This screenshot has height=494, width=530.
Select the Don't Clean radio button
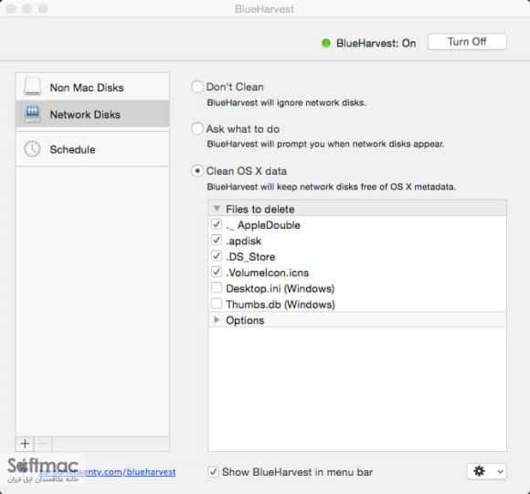(197, 87)
